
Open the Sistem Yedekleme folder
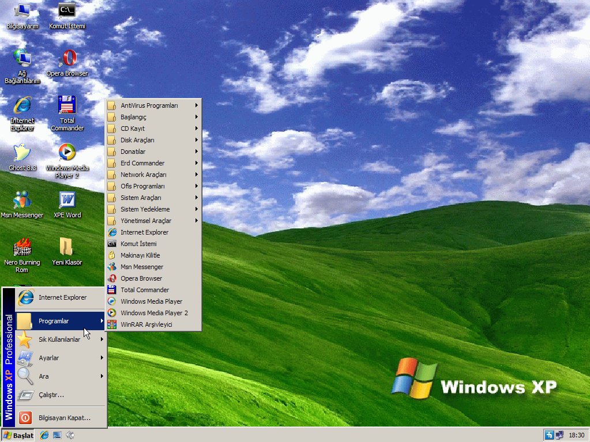click(153, 209)
